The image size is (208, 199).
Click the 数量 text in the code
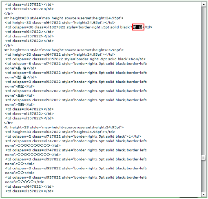pos(21,87)
